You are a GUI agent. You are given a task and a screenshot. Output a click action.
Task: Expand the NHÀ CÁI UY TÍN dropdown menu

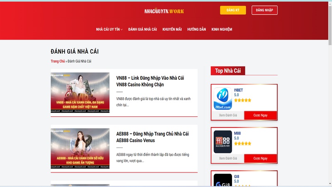109,29
